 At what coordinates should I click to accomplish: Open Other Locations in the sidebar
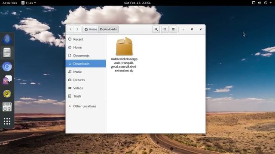coord(86,106)
